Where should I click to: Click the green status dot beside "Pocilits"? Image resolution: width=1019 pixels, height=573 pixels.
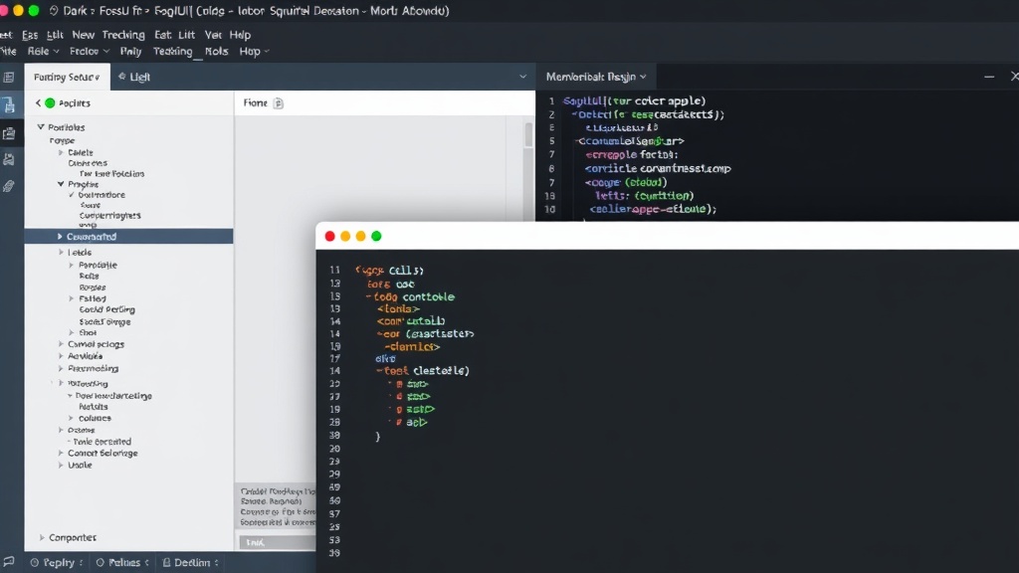tap(50, 102)
